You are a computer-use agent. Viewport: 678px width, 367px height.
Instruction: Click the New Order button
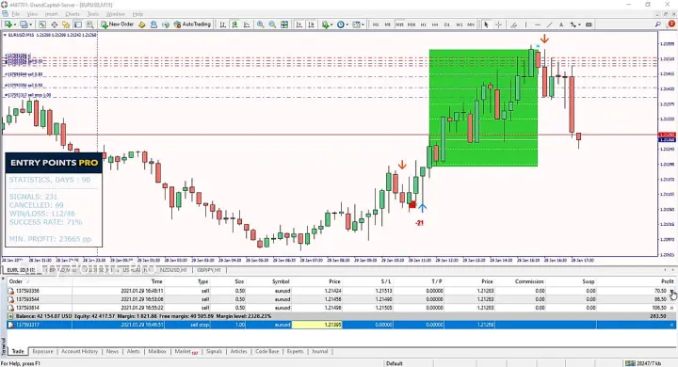(x=117, y=24)
